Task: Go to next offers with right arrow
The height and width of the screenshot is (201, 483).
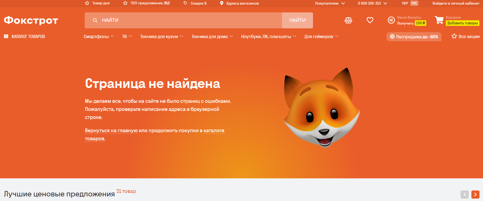Action: coord(475,194)
